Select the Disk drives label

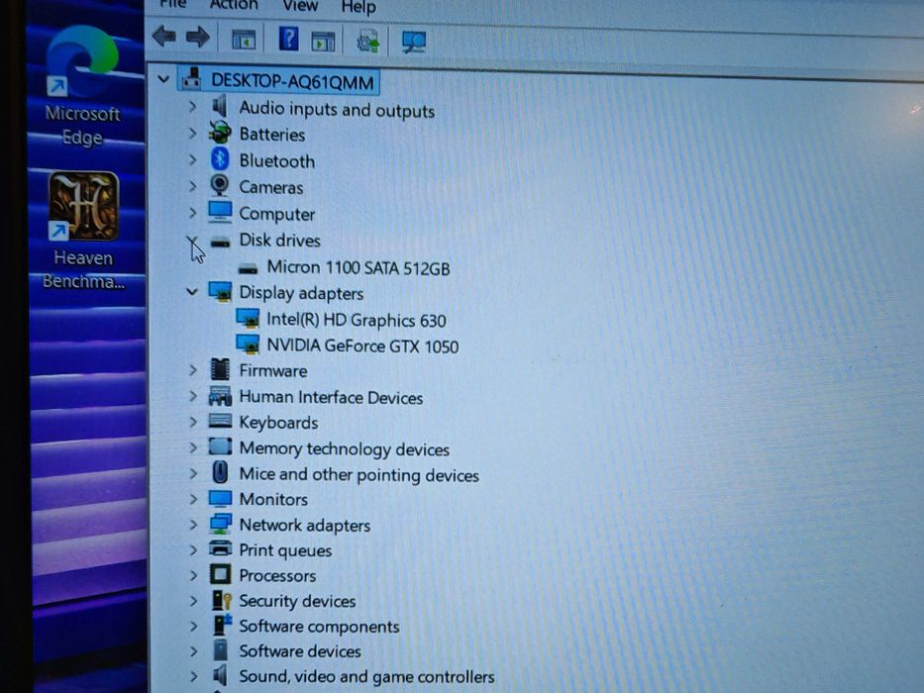tap(279, 241)
